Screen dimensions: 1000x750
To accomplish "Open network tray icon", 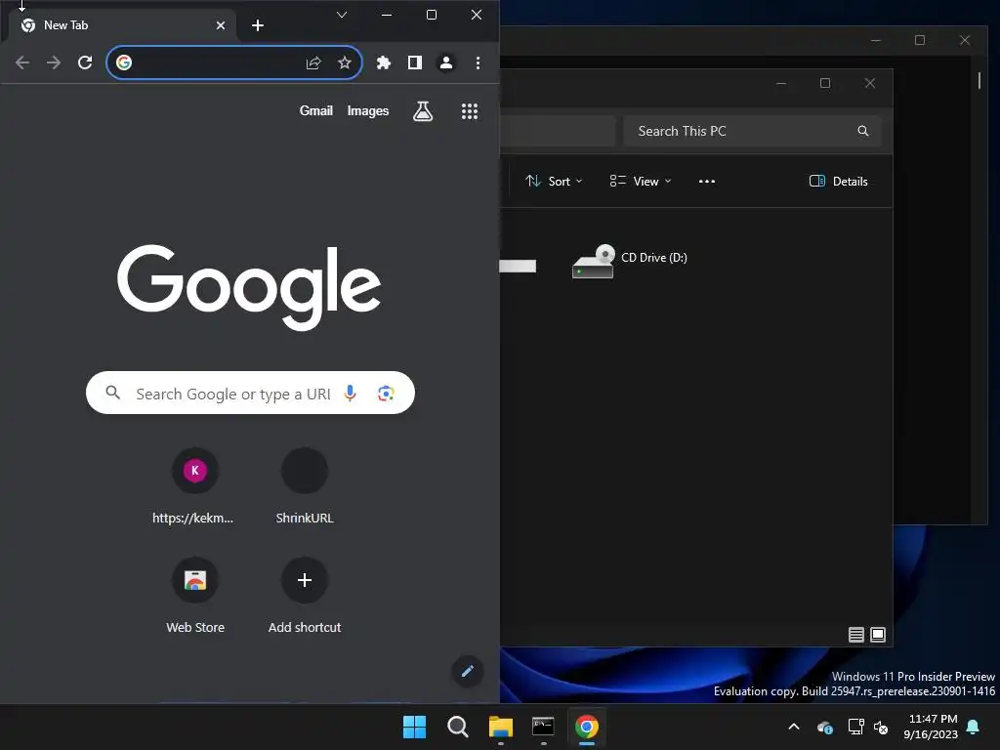I will [855, 727].
